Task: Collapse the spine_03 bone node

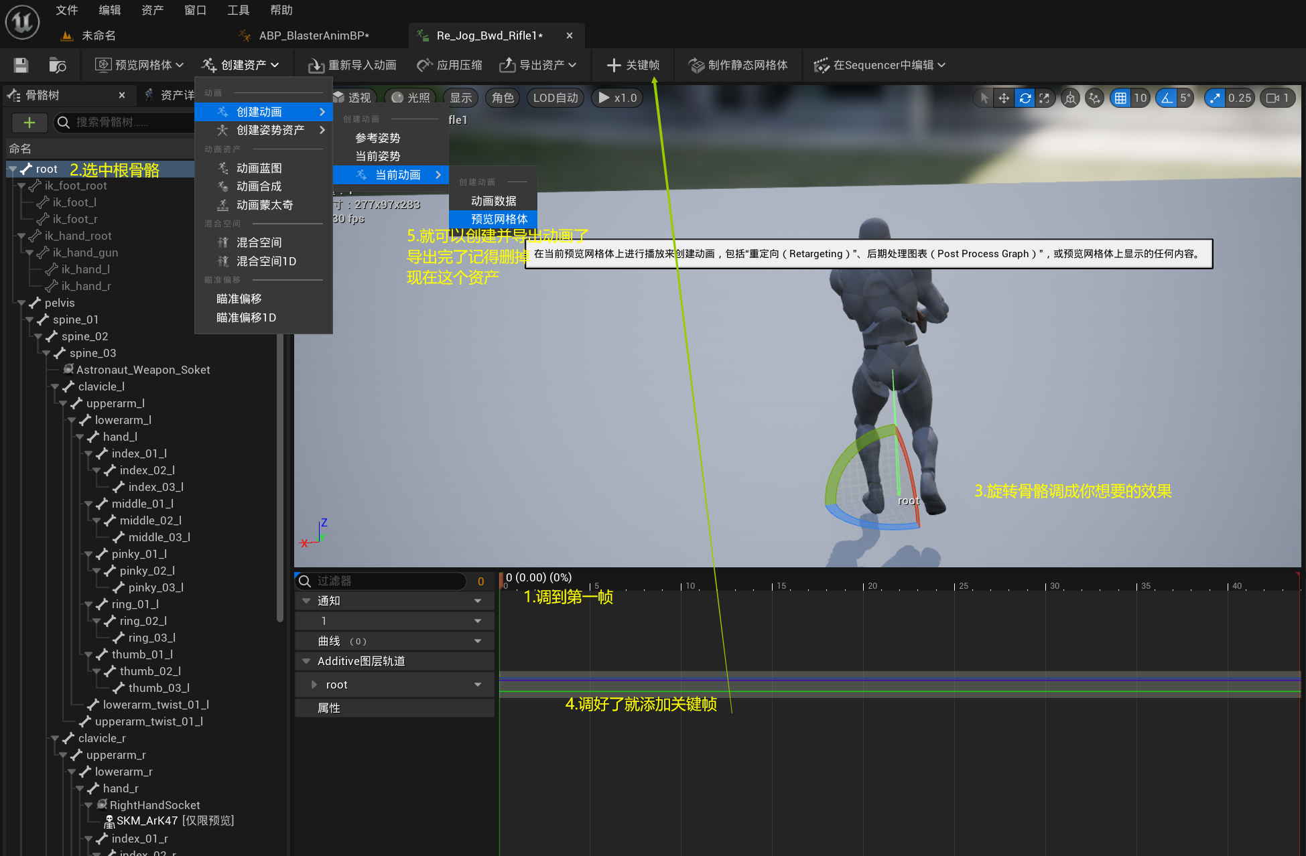Action: click(x=46, y=353)
